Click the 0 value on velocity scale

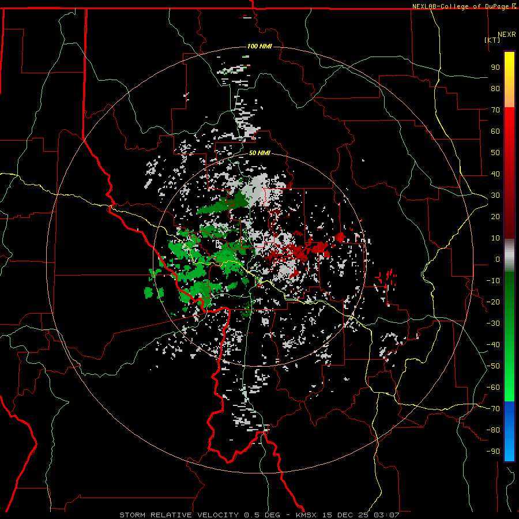pos(498,259)
